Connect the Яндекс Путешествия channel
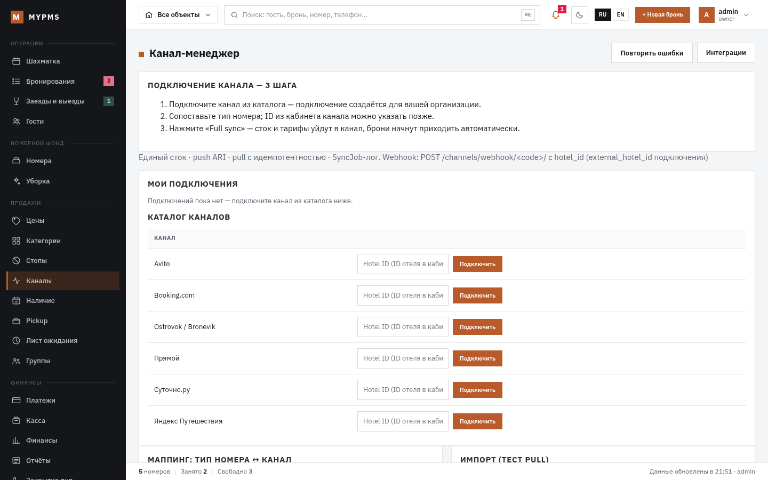The height and width of the screenshot is (480, 768). (477, 421)
